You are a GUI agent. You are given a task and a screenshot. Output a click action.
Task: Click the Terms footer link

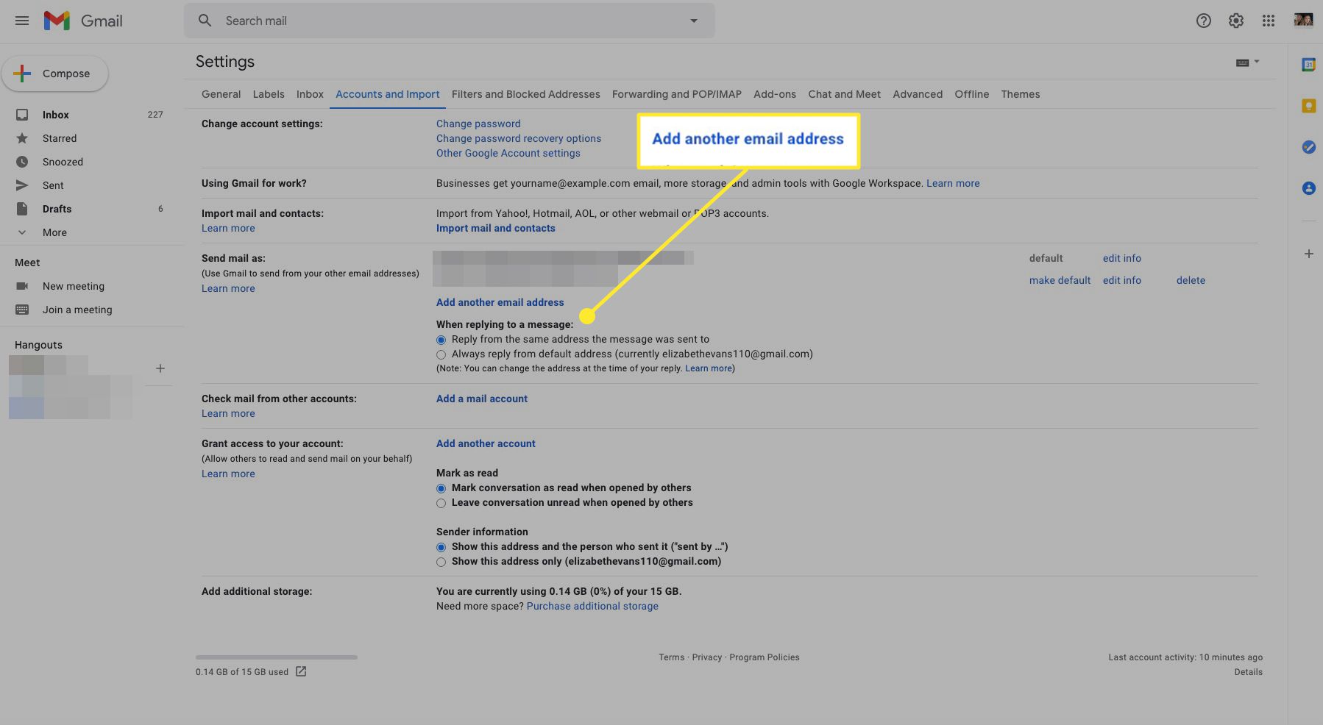coord(671,657)
